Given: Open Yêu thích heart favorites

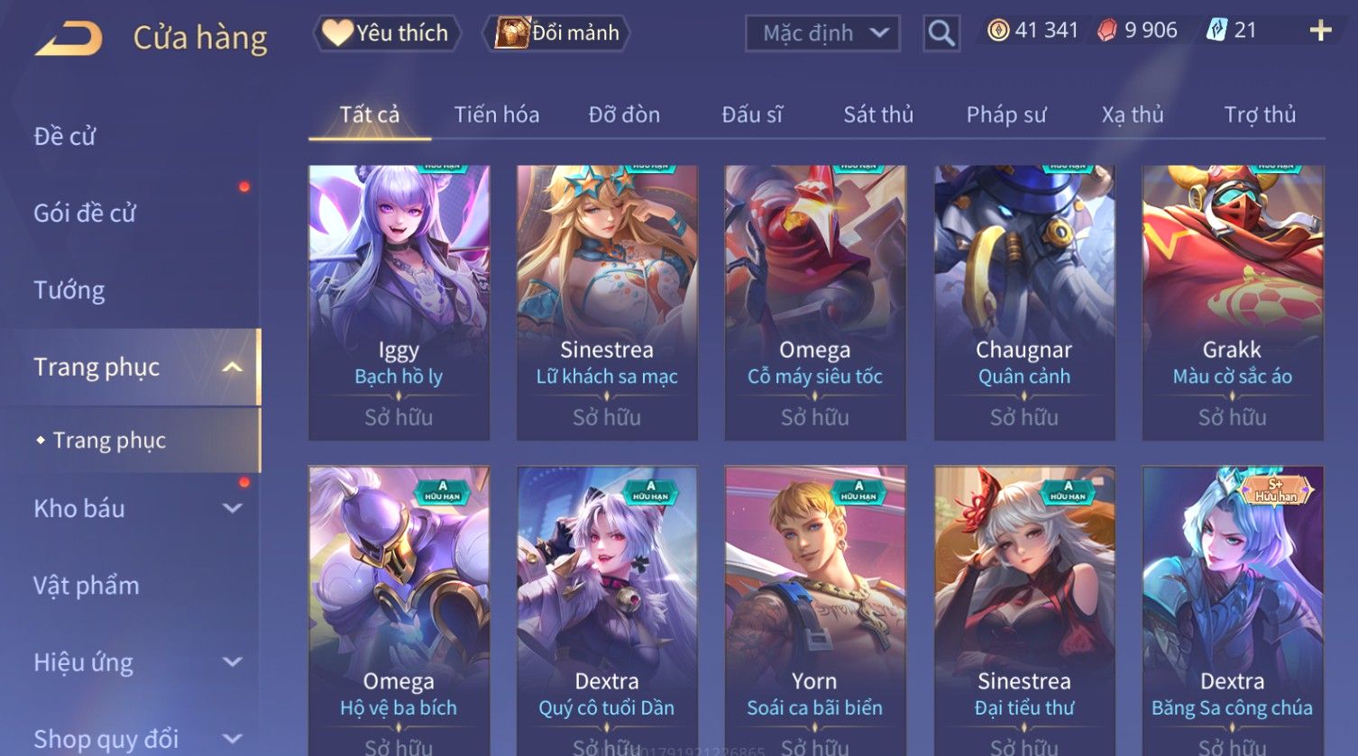Looking at the screenshot, I should pyautogui.click(x=387, y=33).
